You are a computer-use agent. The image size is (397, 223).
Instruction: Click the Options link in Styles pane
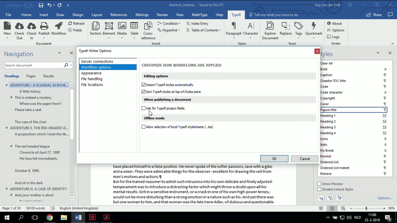[385, 198]
